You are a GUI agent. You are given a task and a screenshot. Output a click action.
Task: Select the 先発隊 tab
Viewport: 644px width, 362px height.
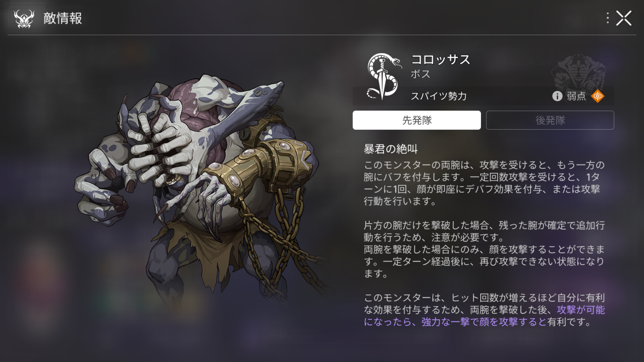417,120
